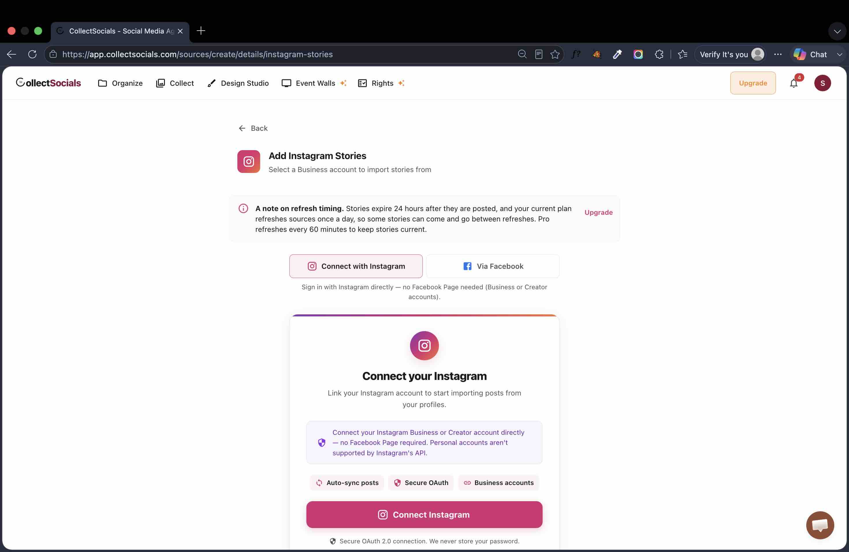Click the shield icon beside Secure OAuth 2.0
849x552 pixels.
click(x=332, y=541)
